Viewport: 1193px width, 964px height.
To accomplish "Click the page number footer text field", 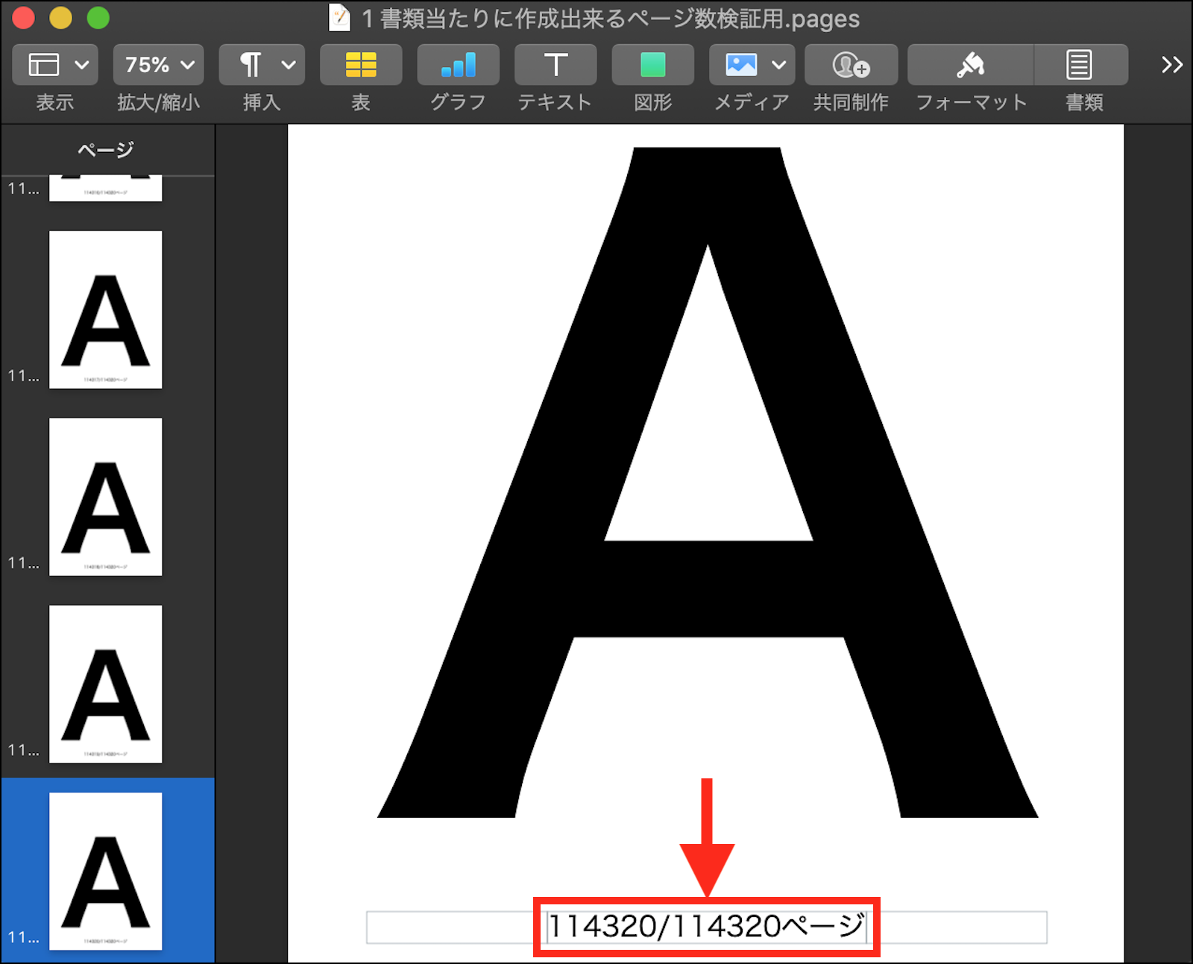I will click(706, 927).
